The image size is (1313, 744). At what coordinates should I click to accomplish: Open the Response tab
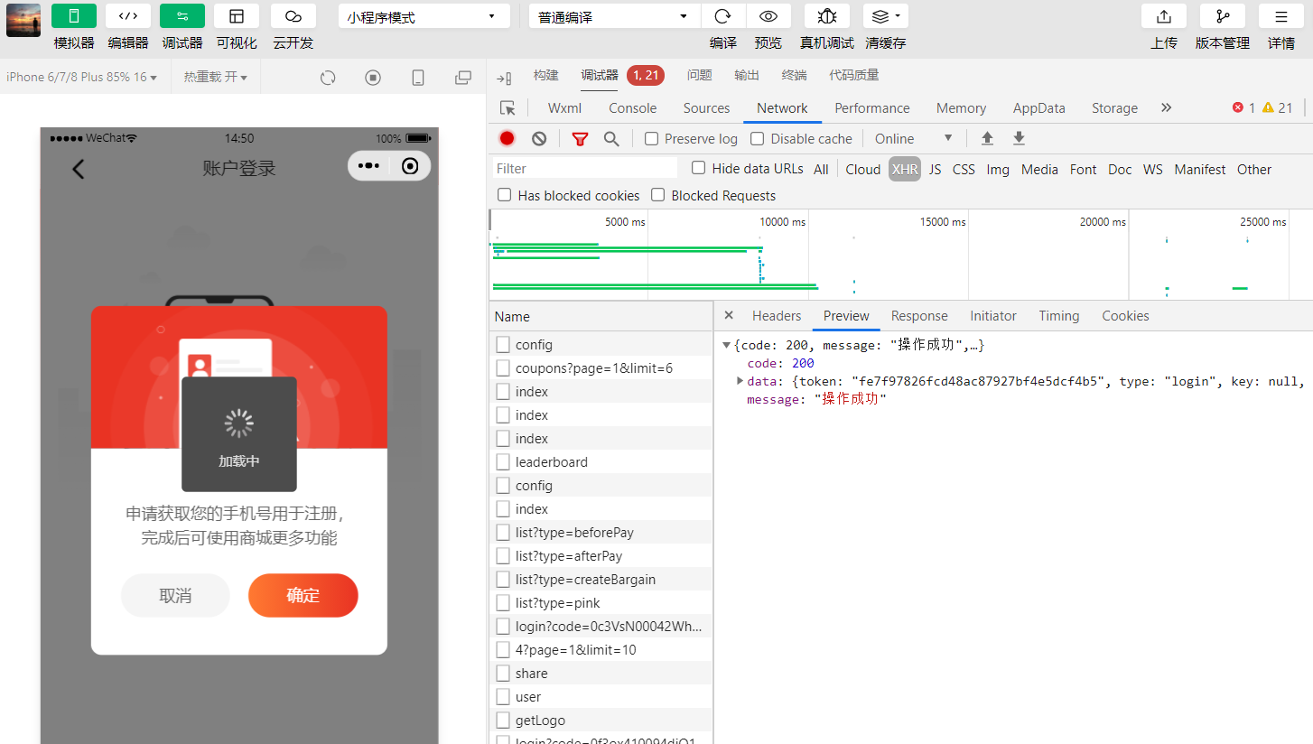point(919,316)
